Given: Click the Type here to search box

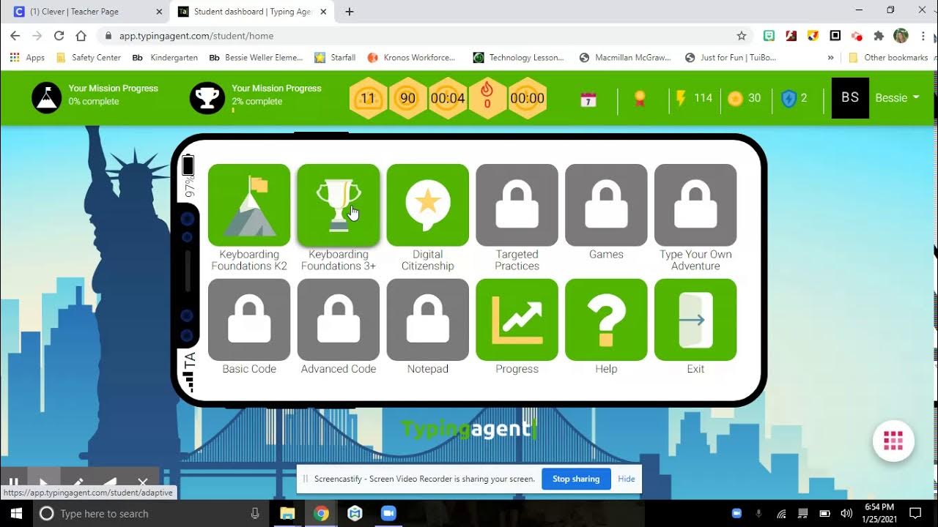Looking at the screenshot, I should pos(150,513).
